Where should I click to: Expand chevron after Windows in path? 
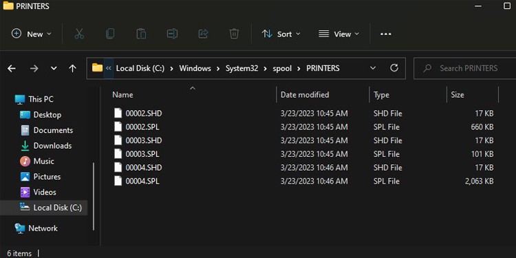click(218, 68)
